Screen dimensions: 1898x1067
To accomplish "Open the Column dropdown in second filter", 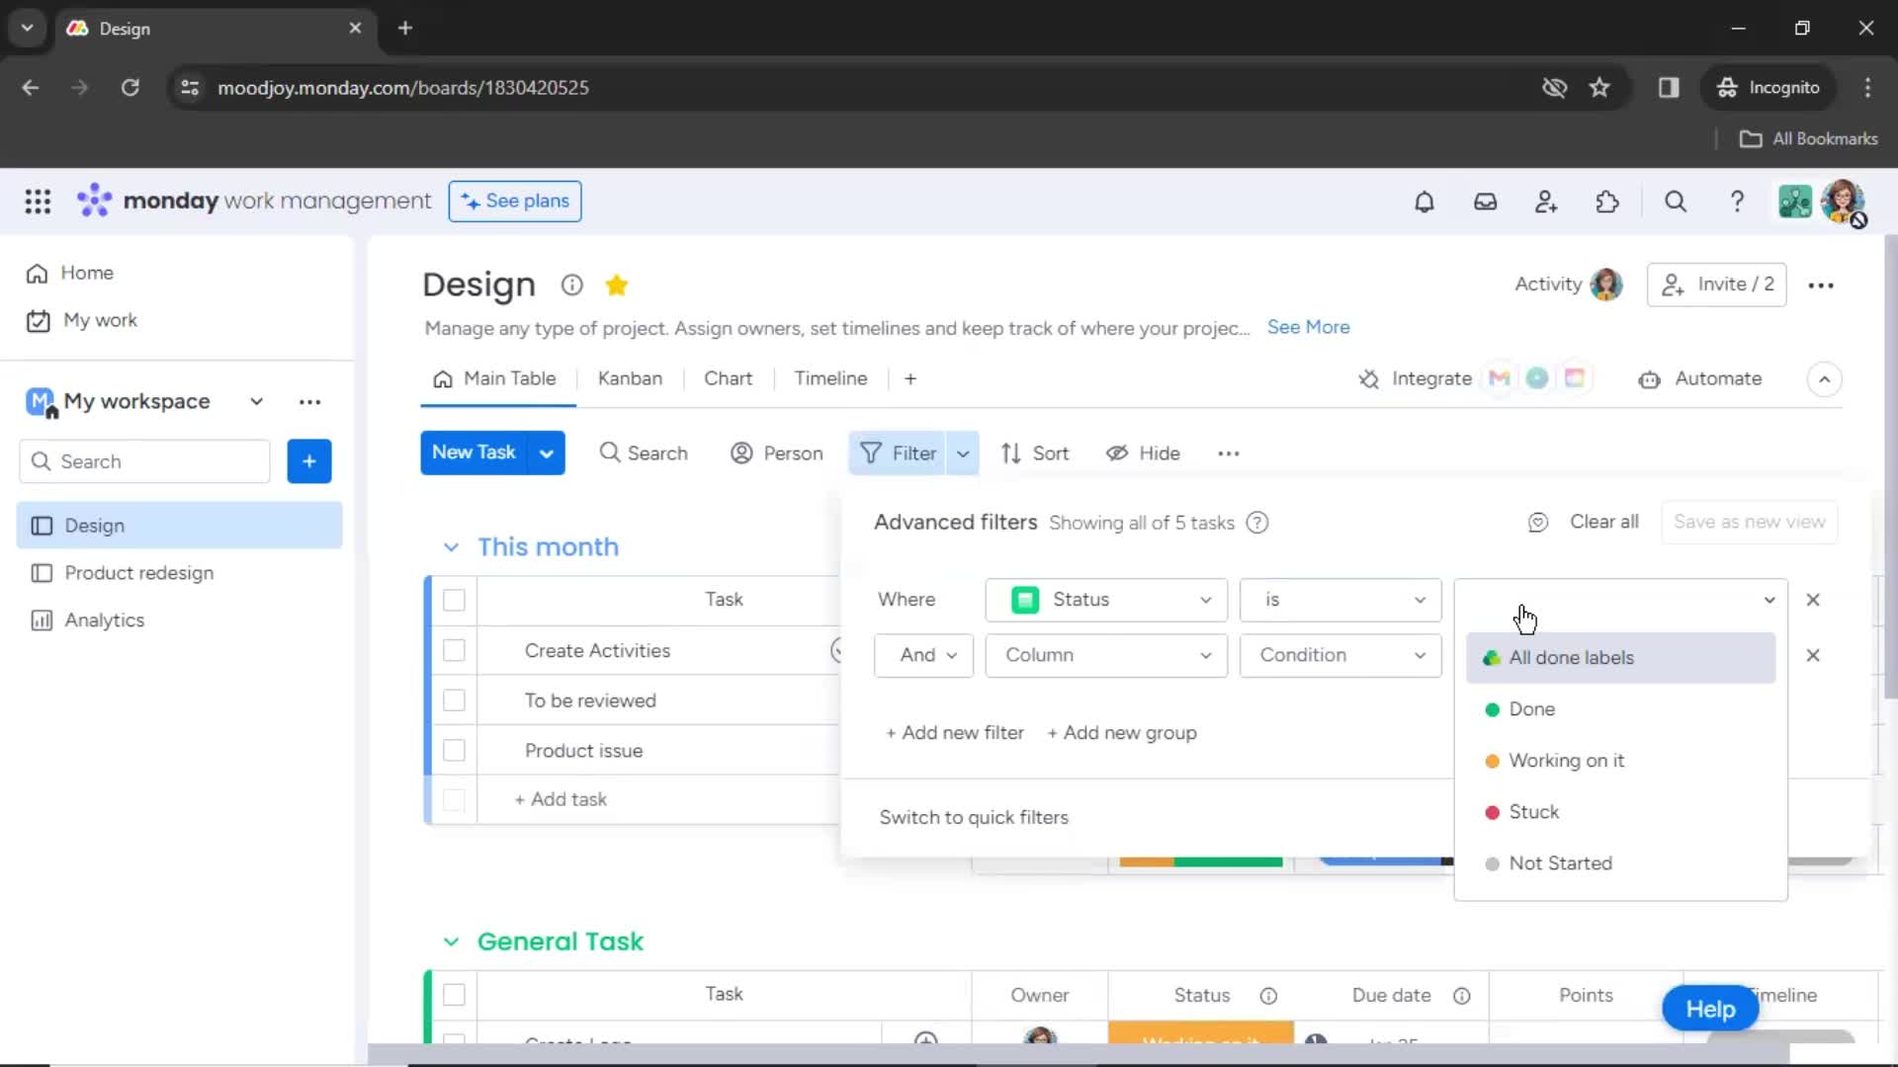I will point(1106,655).
